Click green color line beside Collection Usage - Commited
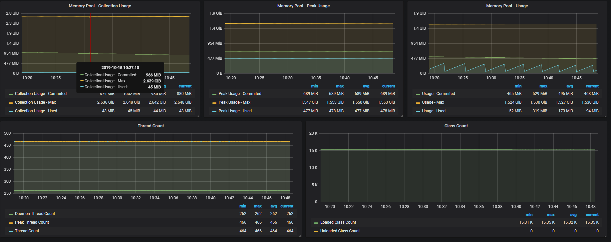 pyautogui.click(x=11, y=94)
